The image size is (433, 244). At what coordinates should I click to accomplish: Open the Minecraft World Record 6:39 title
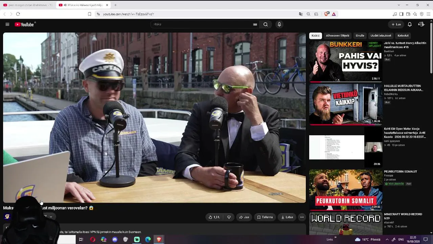403,216
